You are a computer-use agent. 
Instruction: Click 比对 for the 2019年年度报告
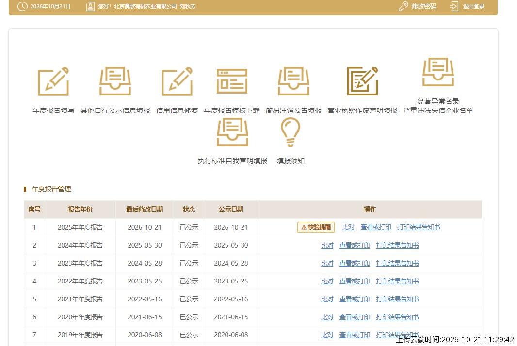(327, 335)
